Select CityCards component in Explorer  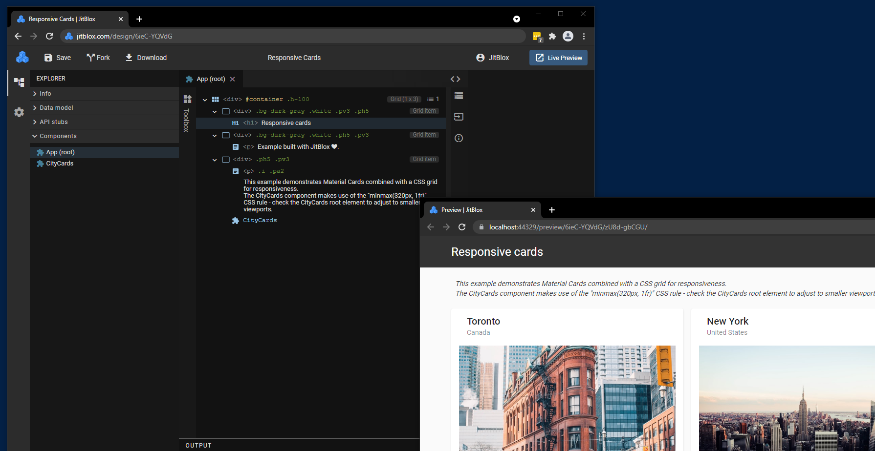coord(104,164)
